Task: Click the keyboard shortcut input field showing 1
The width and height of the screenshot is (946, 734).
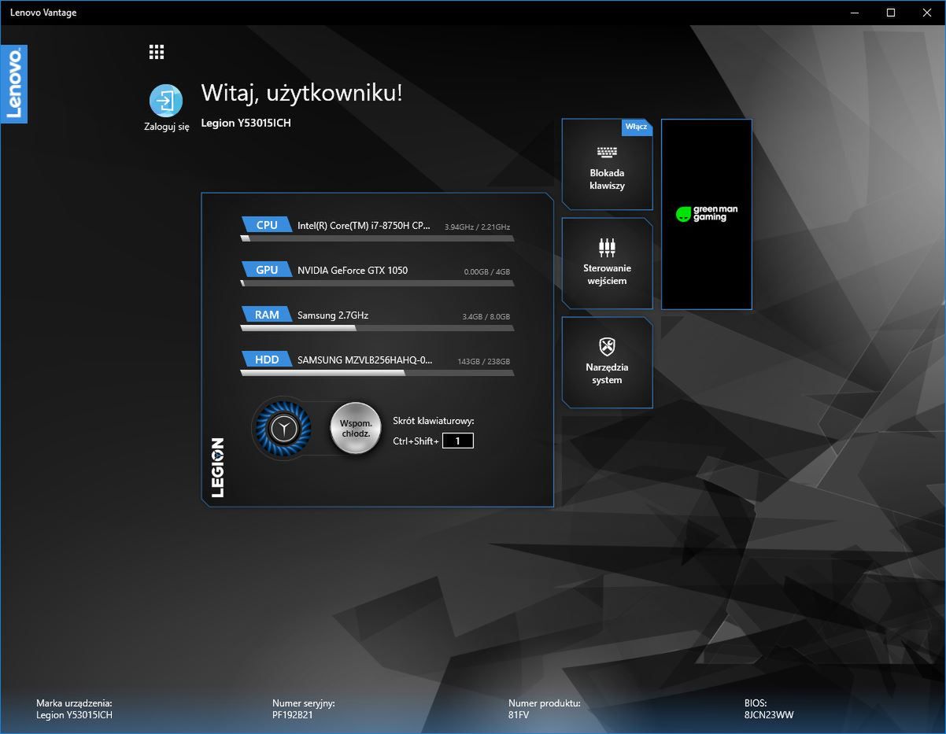Action: pos(458,441)
